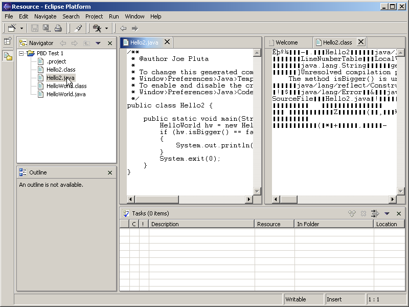Viewport: 409px width, 307px height.
Task: Click the Search flashlight toolbar icon
Action: click(78, 28)
